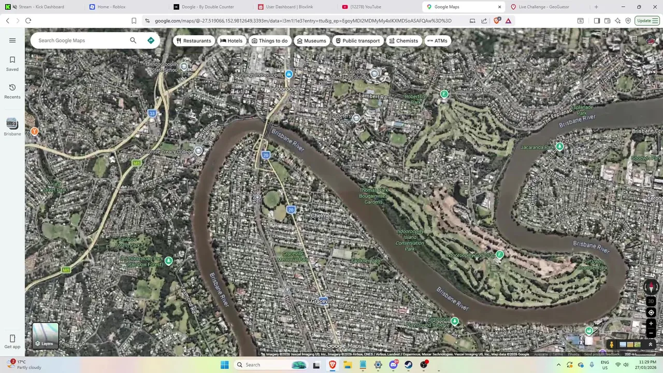Open the Google account avatar
This screenshot has width=663, height=373.
tap(651, 40)
